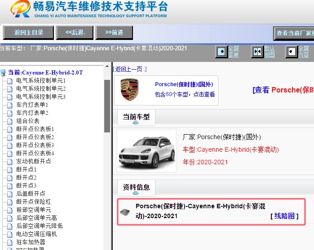Click the 全屏内容 text link

(303, 52)
